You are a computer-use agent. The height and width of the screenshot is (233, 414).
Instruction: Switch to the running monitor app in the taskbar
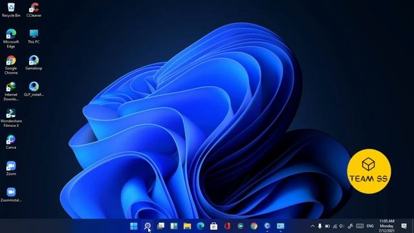[280, 226]
